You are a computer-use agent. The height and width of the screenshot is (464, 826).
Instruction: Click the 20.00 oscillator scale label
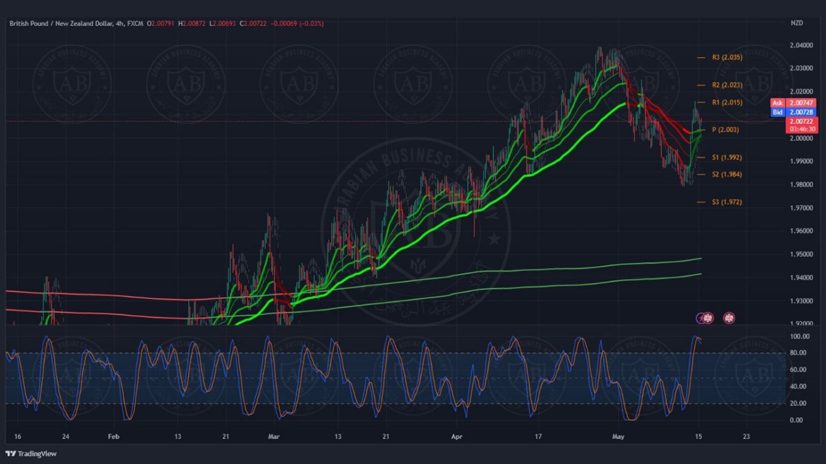pyautogui.click(x=798, y=403)
